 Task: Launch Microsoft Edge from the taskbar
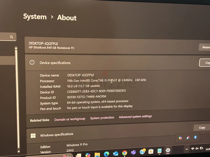[106, 154]
